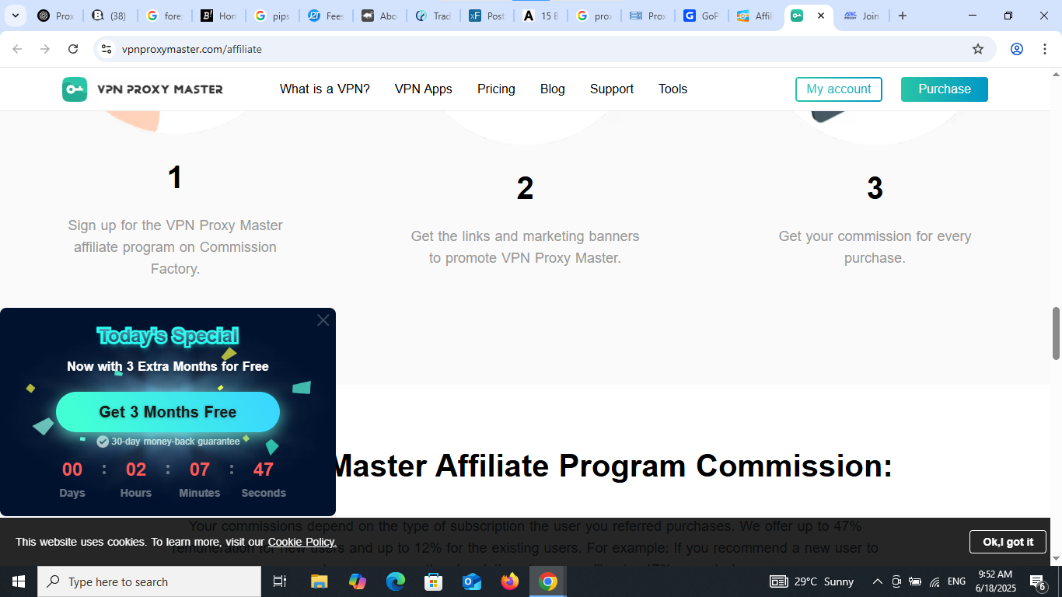Open Microsoft Store from the taskbar
Viewport: 1062px width, 597px height.
pos(434,581)
